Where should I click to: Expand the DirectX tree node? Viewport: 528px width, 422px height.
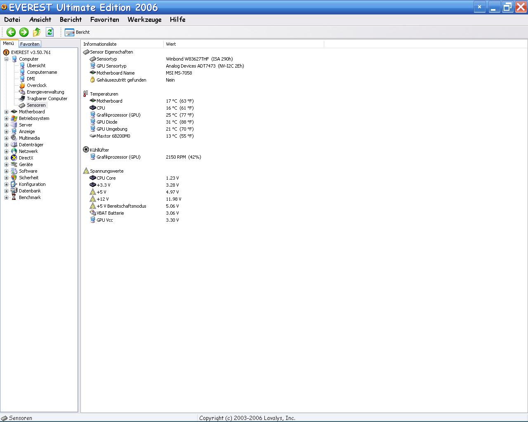pyautogui.click(x=7, y=158)
